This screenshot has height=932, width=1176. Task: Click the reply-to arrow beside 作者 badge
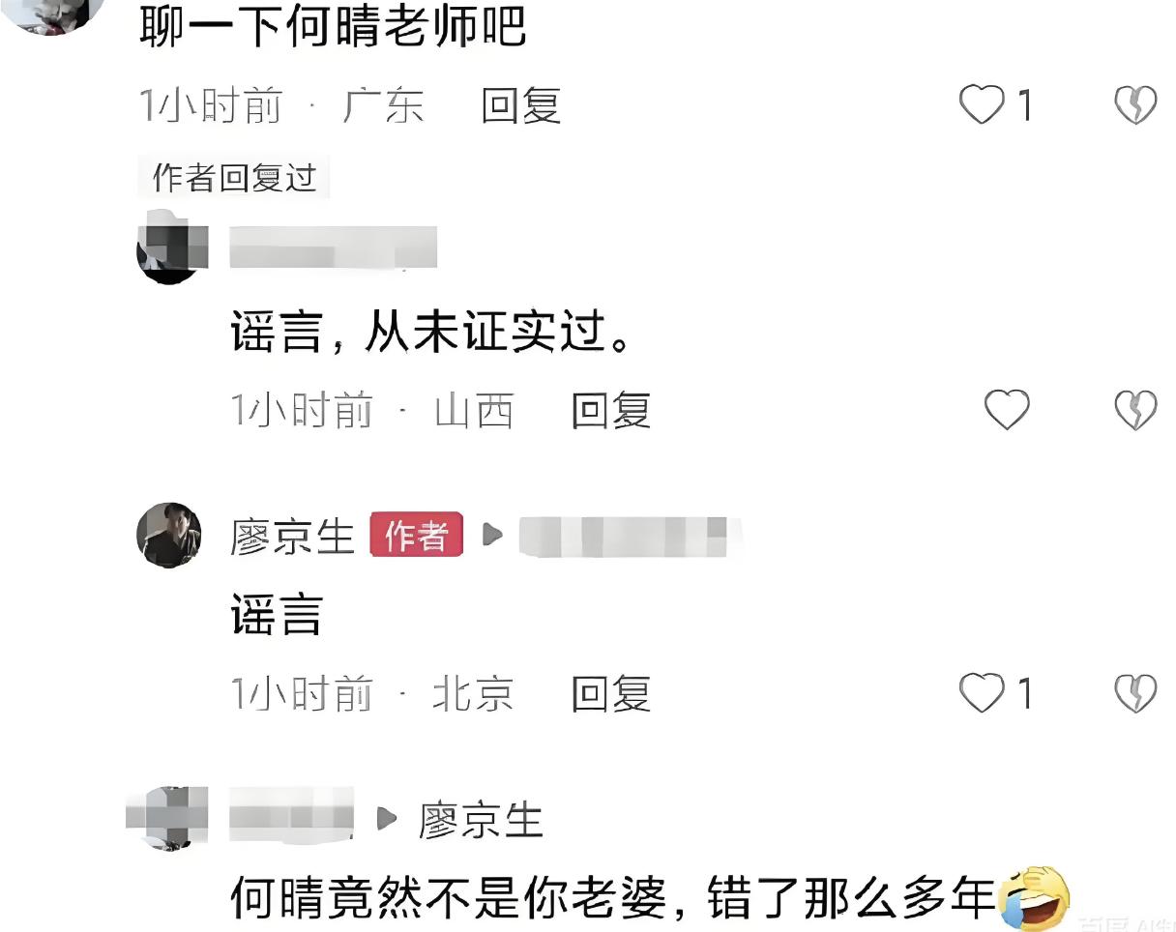(x=492, y=535)
